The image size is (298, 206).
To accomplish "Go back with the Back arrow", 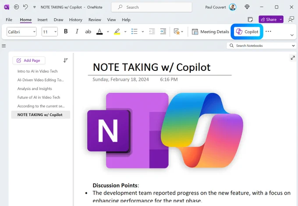I will [x=17, y=7].
